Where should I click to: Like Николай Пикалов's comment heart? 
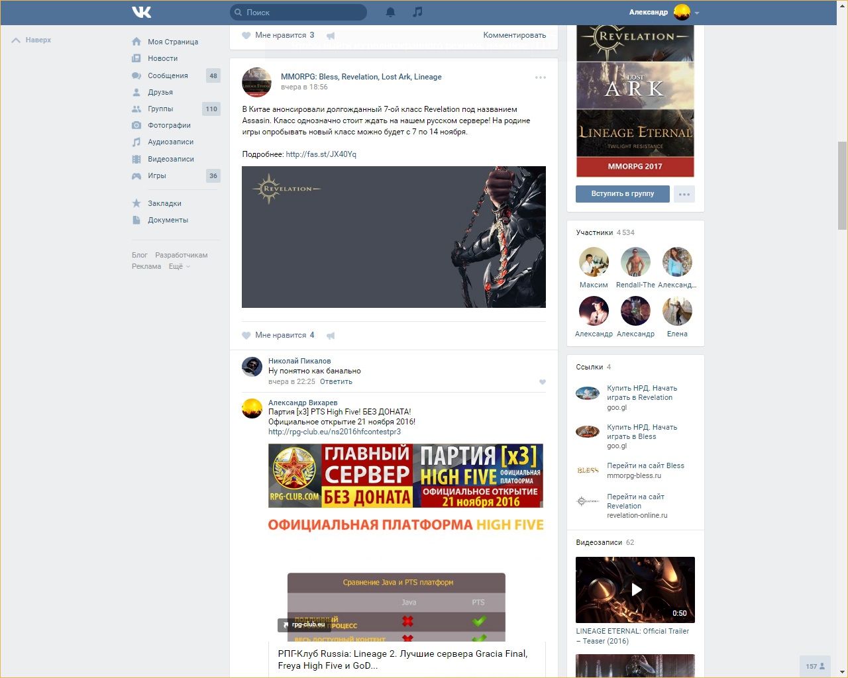click(x=543, y=382)
